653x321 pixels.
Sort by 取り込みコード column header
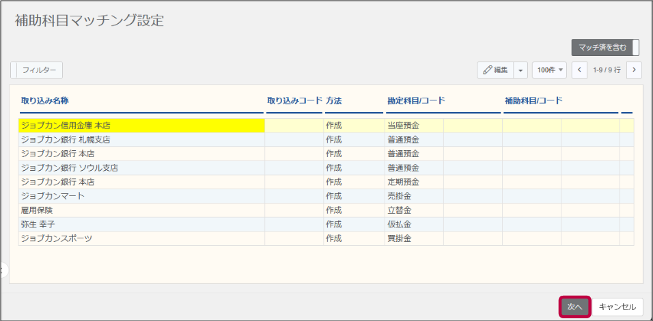[294, 100]
